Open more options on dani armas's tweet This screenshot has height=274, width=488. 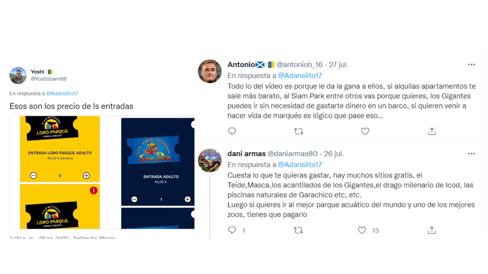(x=471, y=154)
